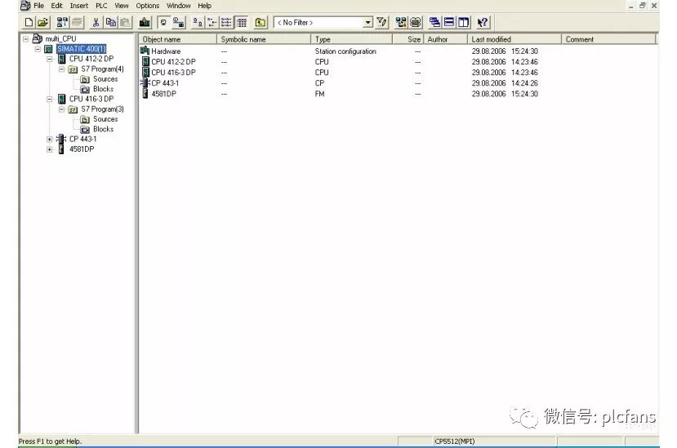The image size is (677, 448).
Task: Sort by the Last modified column header
Action: click(514, 39)
